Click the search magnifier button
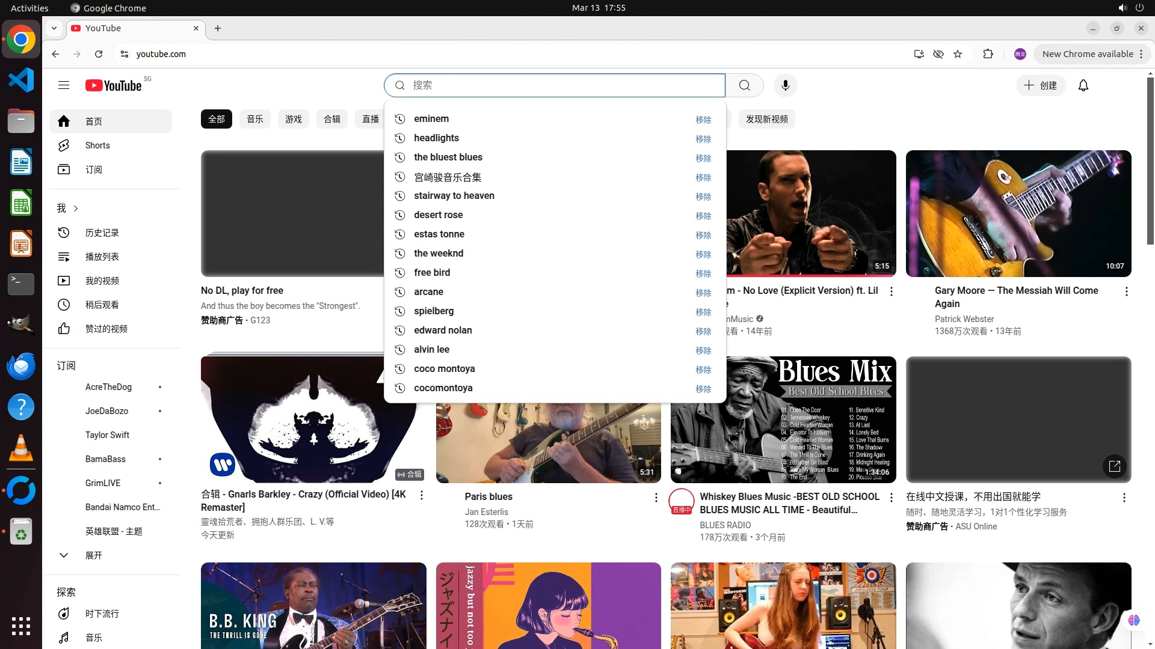Image resolution: width=1155 pixels, height=649 pixels. 744,85
